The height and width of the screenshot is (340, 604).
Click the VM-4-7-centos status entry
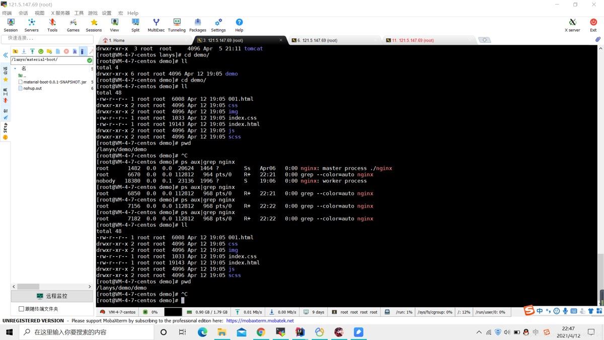[118, 312]
